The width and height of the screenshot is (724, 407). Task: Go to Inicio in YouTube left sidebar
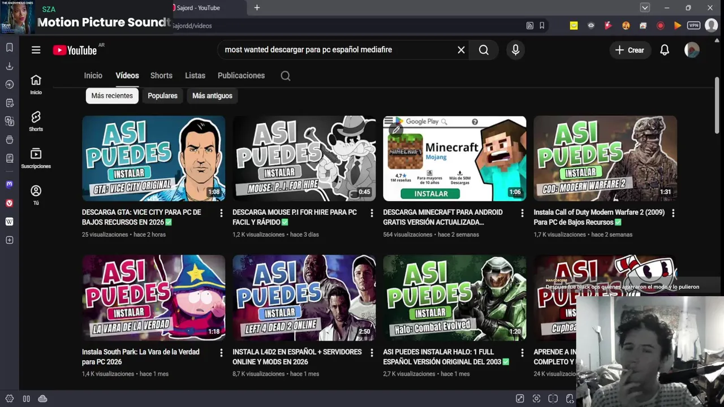click(x=36, y=84)
